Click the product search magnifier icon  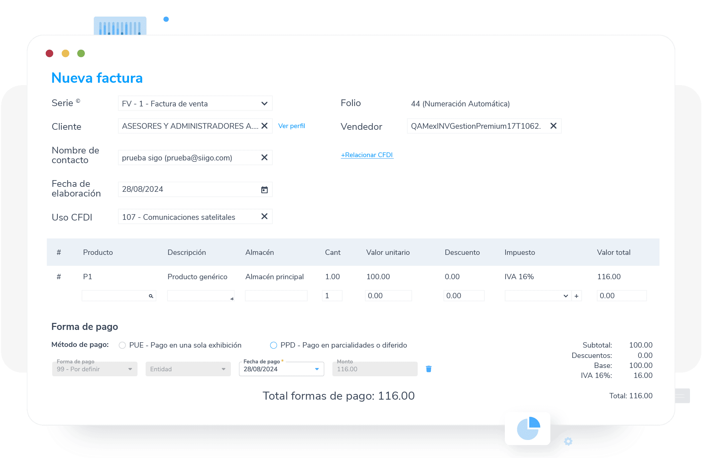click(151, 296)
